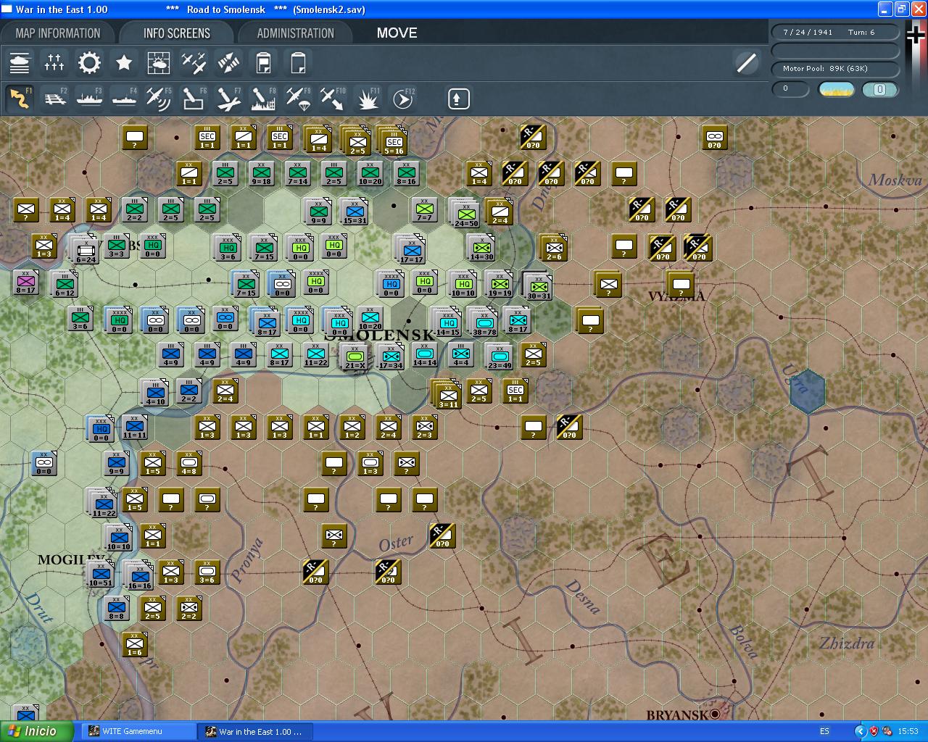Screen dimensions: 928x742
Task: Select the 9=18 green infantry unit
Action: (262, 173)
